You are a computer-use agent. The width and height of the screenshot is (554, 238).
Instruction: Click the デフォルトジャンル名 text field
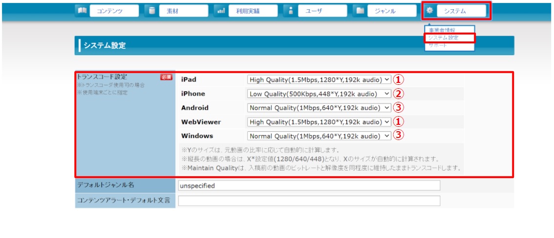[309, 186]
